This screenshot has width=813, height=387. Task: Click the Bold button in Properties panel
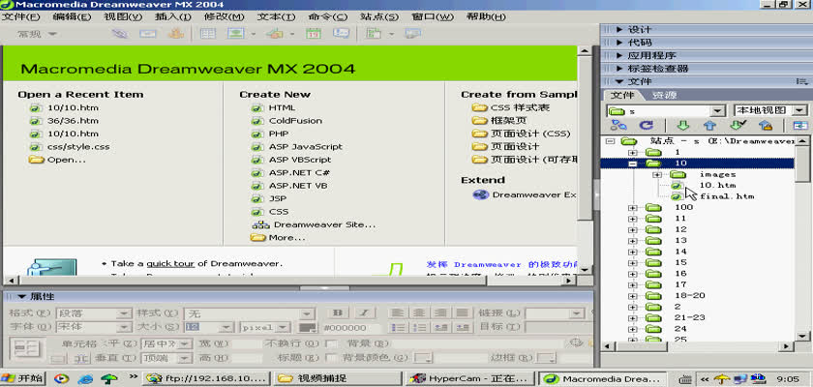click(338, 313)
